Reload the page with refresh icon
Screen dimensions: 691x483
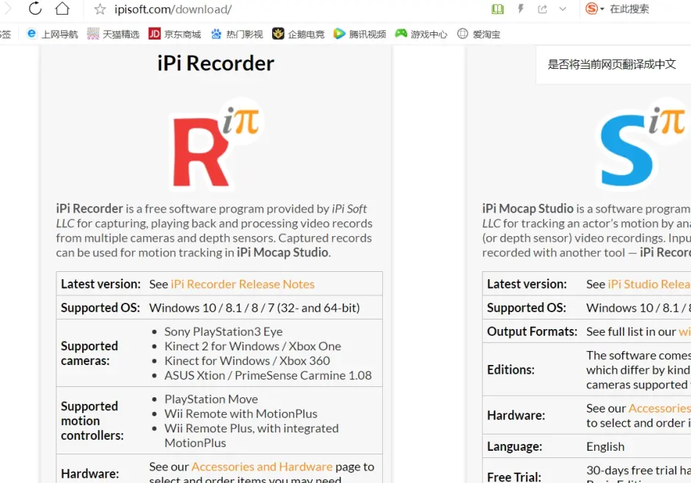[x=34, y=8]
